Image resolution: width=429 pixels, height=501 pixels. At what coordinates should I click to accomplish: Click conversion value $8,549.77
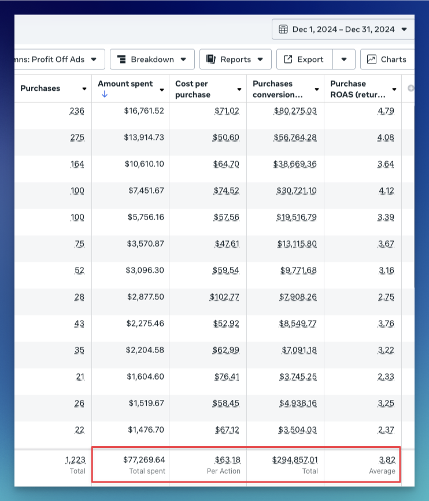(x=298, y=324)
